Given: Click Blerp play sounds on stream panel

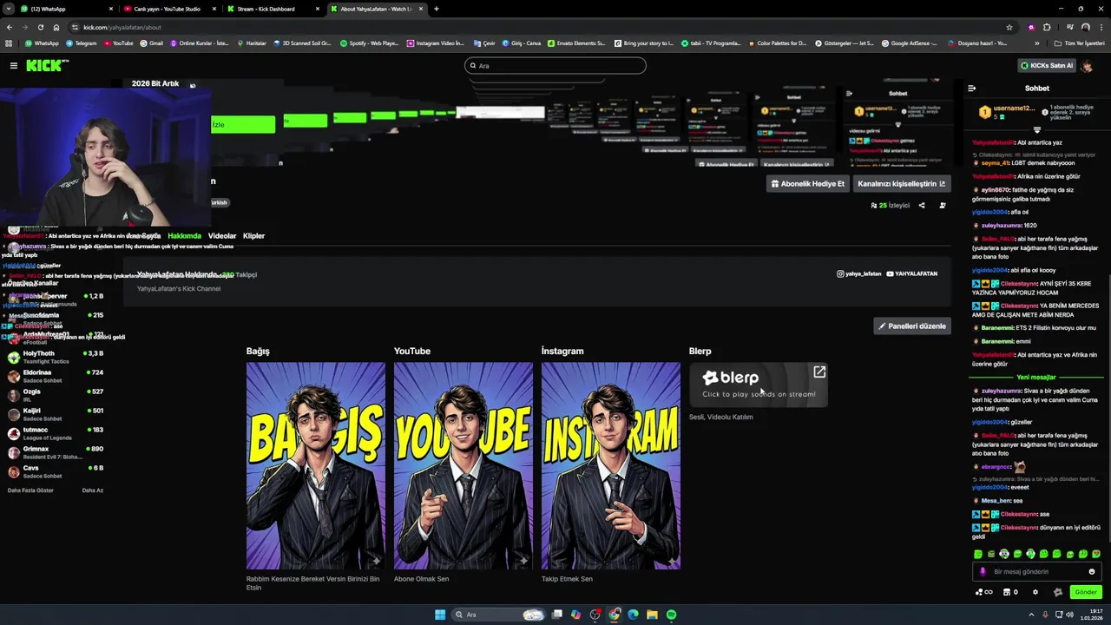Looking at the screenshot, I should (759, 385).
